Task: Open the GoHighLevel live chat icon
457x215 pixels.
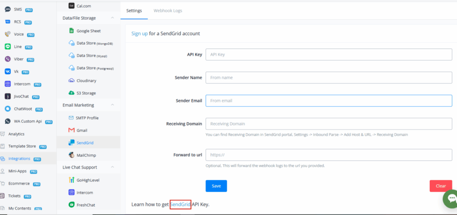Action: click(71, 180)
